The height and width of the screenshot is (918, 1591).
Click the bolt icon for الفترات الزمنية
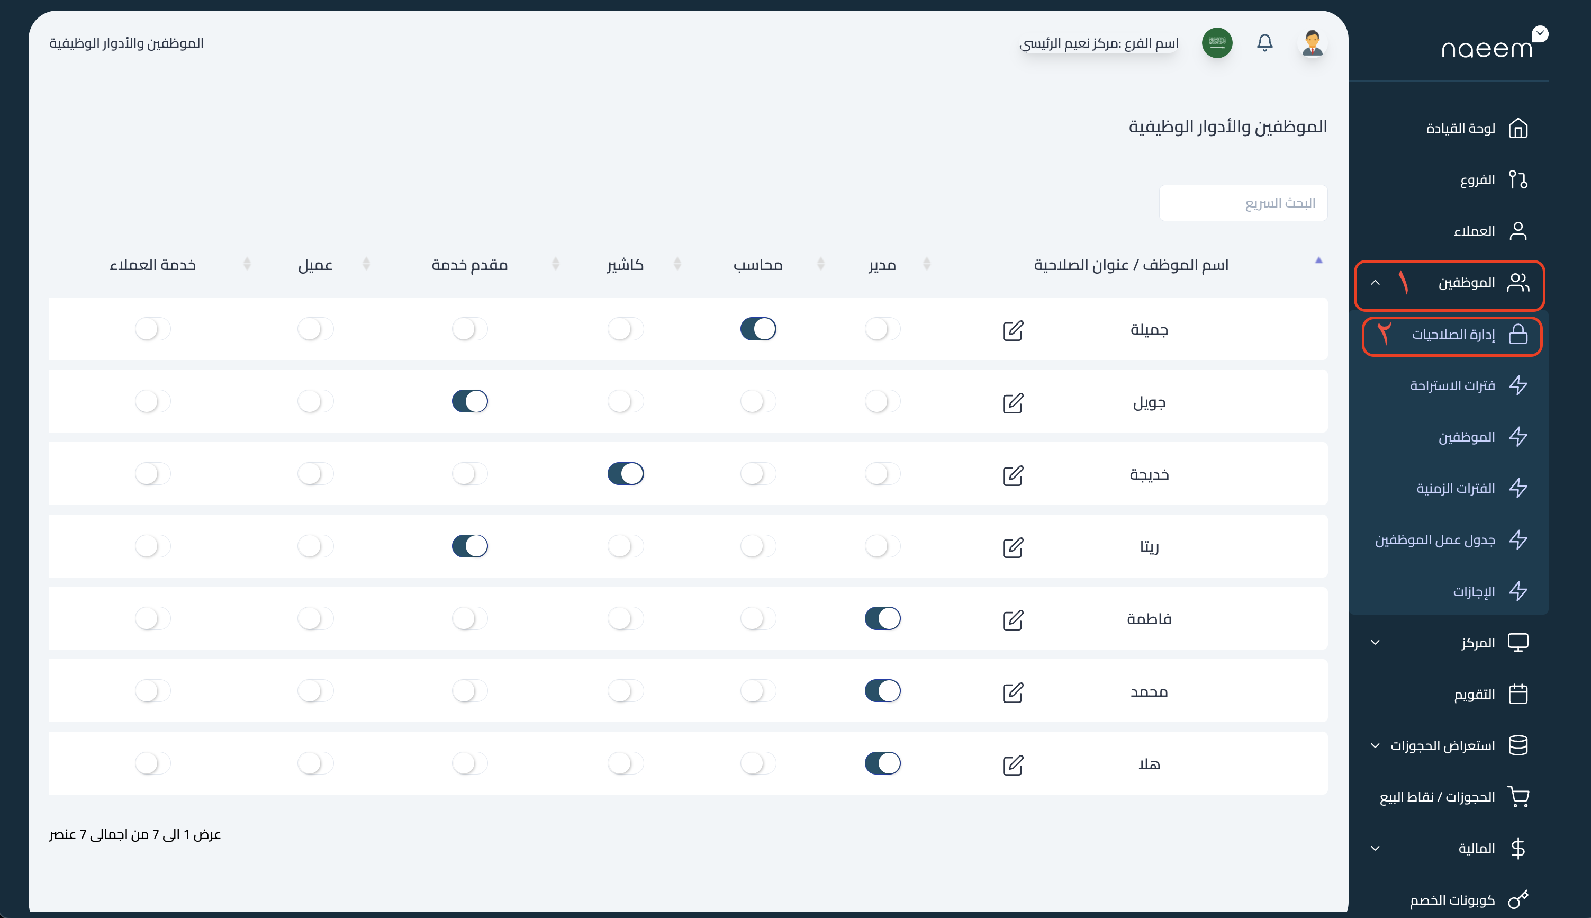click(x=1518, y=488)
